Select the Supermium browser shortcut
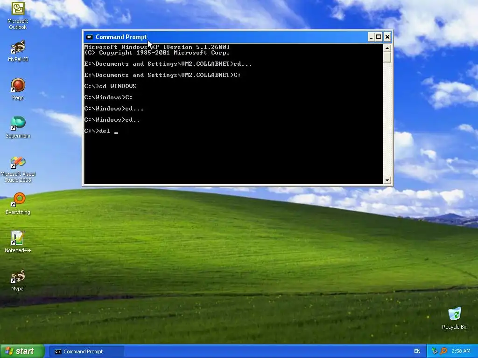The image size is (478, 358). tap(18, 128)
